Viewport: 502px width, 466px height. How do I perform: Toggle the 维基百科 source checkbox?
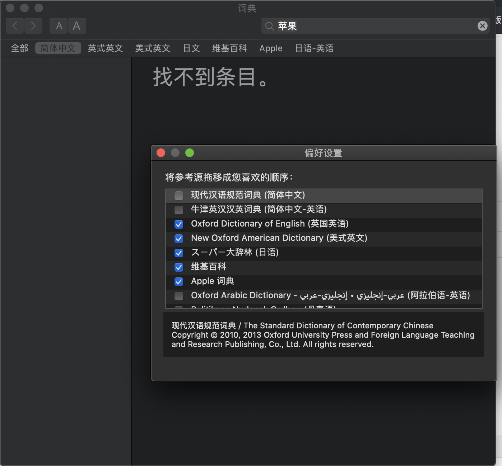click(179, 267)
